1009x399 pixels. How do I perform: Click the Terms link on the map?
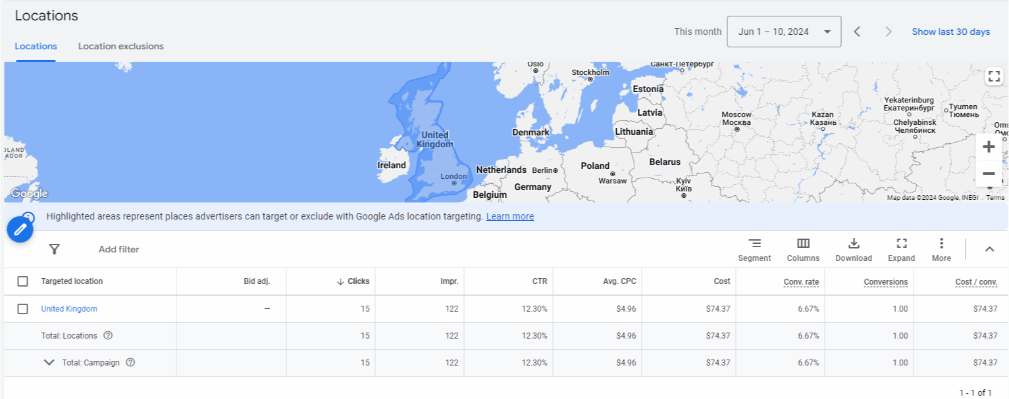click(x=995, y=198)
